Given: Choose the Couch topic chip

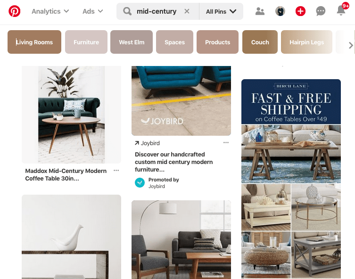Looking at the screenshot, I should point(260,42).
